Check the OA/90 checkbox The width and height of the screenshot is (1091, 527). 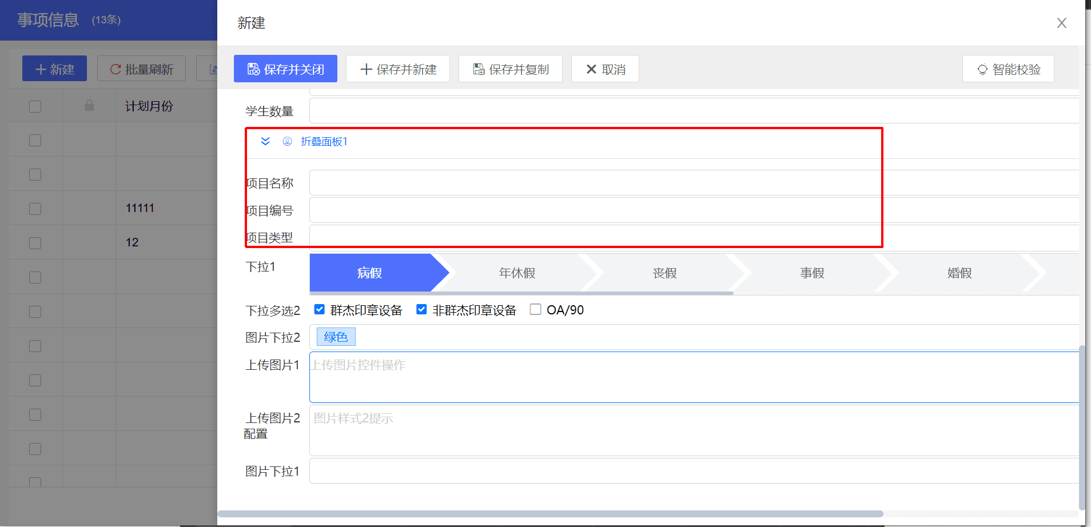point(535,310)
